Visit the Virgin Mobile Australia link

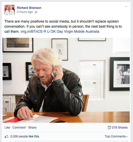pyautogui.click(x=82, y=31)
